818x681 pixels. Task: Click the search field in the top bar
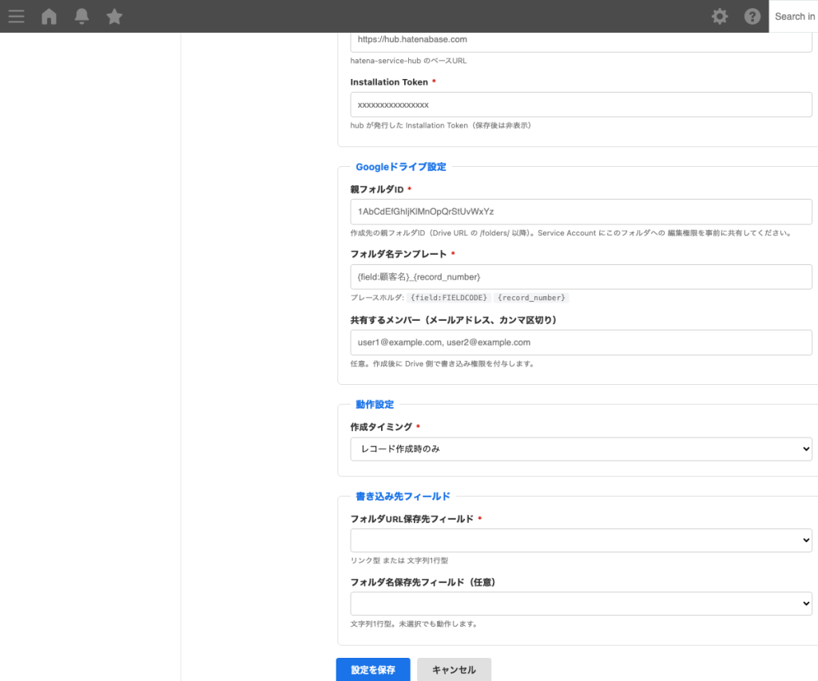coord(795,16)
